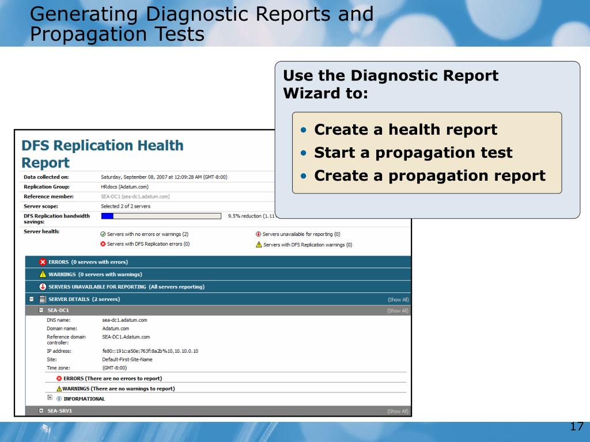
Task: Click the Servers Unavailable for Reporting red arrow icon
Action: coord(43,287)
